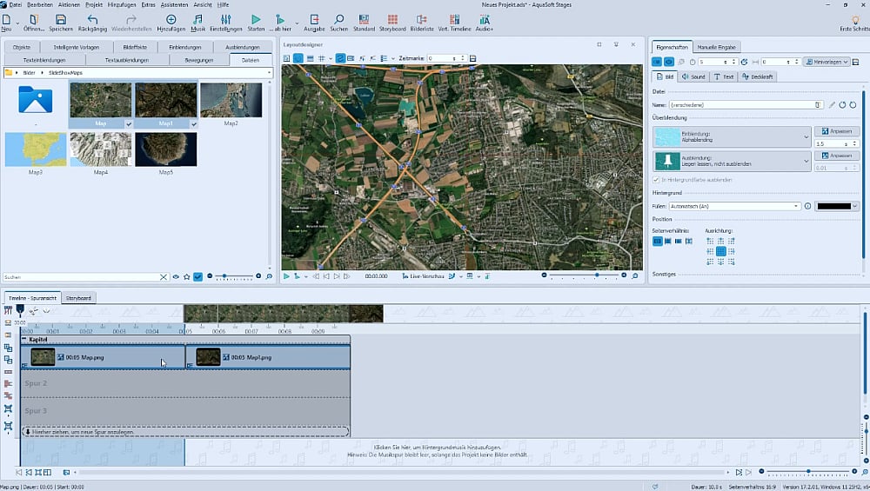The height and width of the screenshot is (491, 870).
Task: Select the Map3 thumbnail in file browser
Action: [35, 149]
